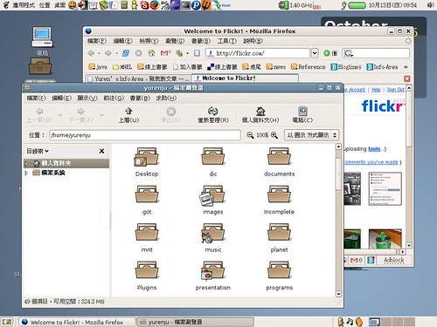This screenshot has height=327, width=437.
Task: Open the Bloglines bookmark in Firefox
Action: point(346,67)
